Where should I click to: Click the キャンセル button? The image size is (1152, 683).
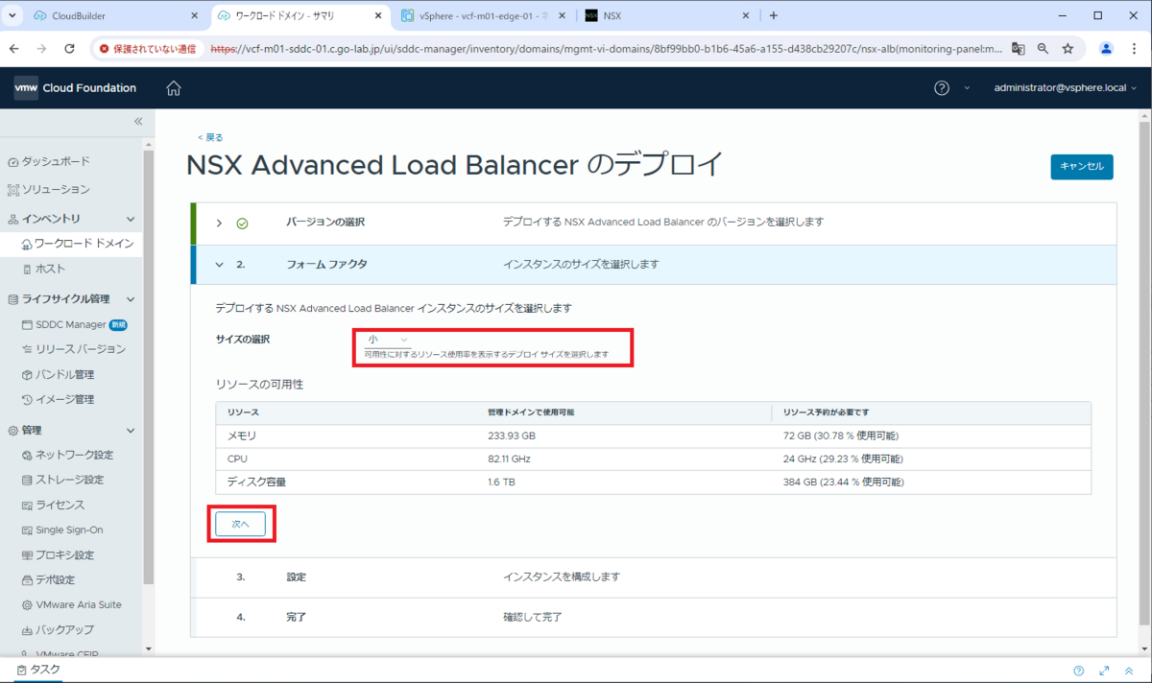(x=1082, y=167)
